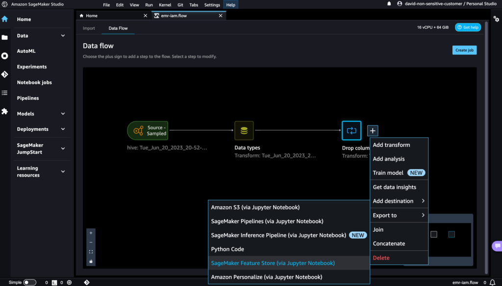This screenshot has height=286, width=502.
Task: Open Notebook jobs in the sidebar
Action: click(x=34, y=82)
